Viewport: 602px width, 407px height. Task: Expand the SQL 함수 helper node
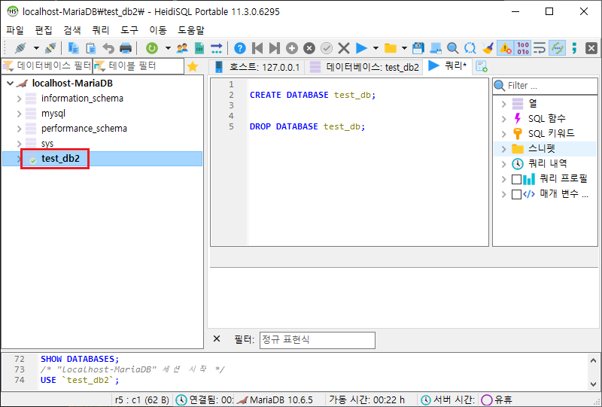(x=504, y=119)
